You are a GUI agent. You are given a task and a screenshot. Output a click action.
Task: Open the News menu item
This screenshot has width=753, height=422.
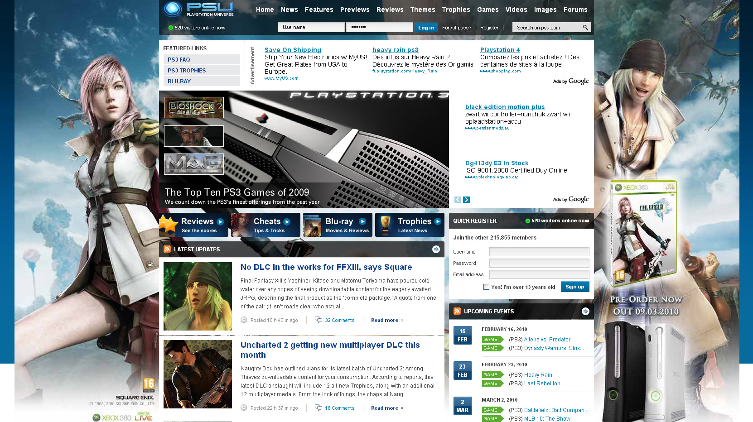point(290,10)
